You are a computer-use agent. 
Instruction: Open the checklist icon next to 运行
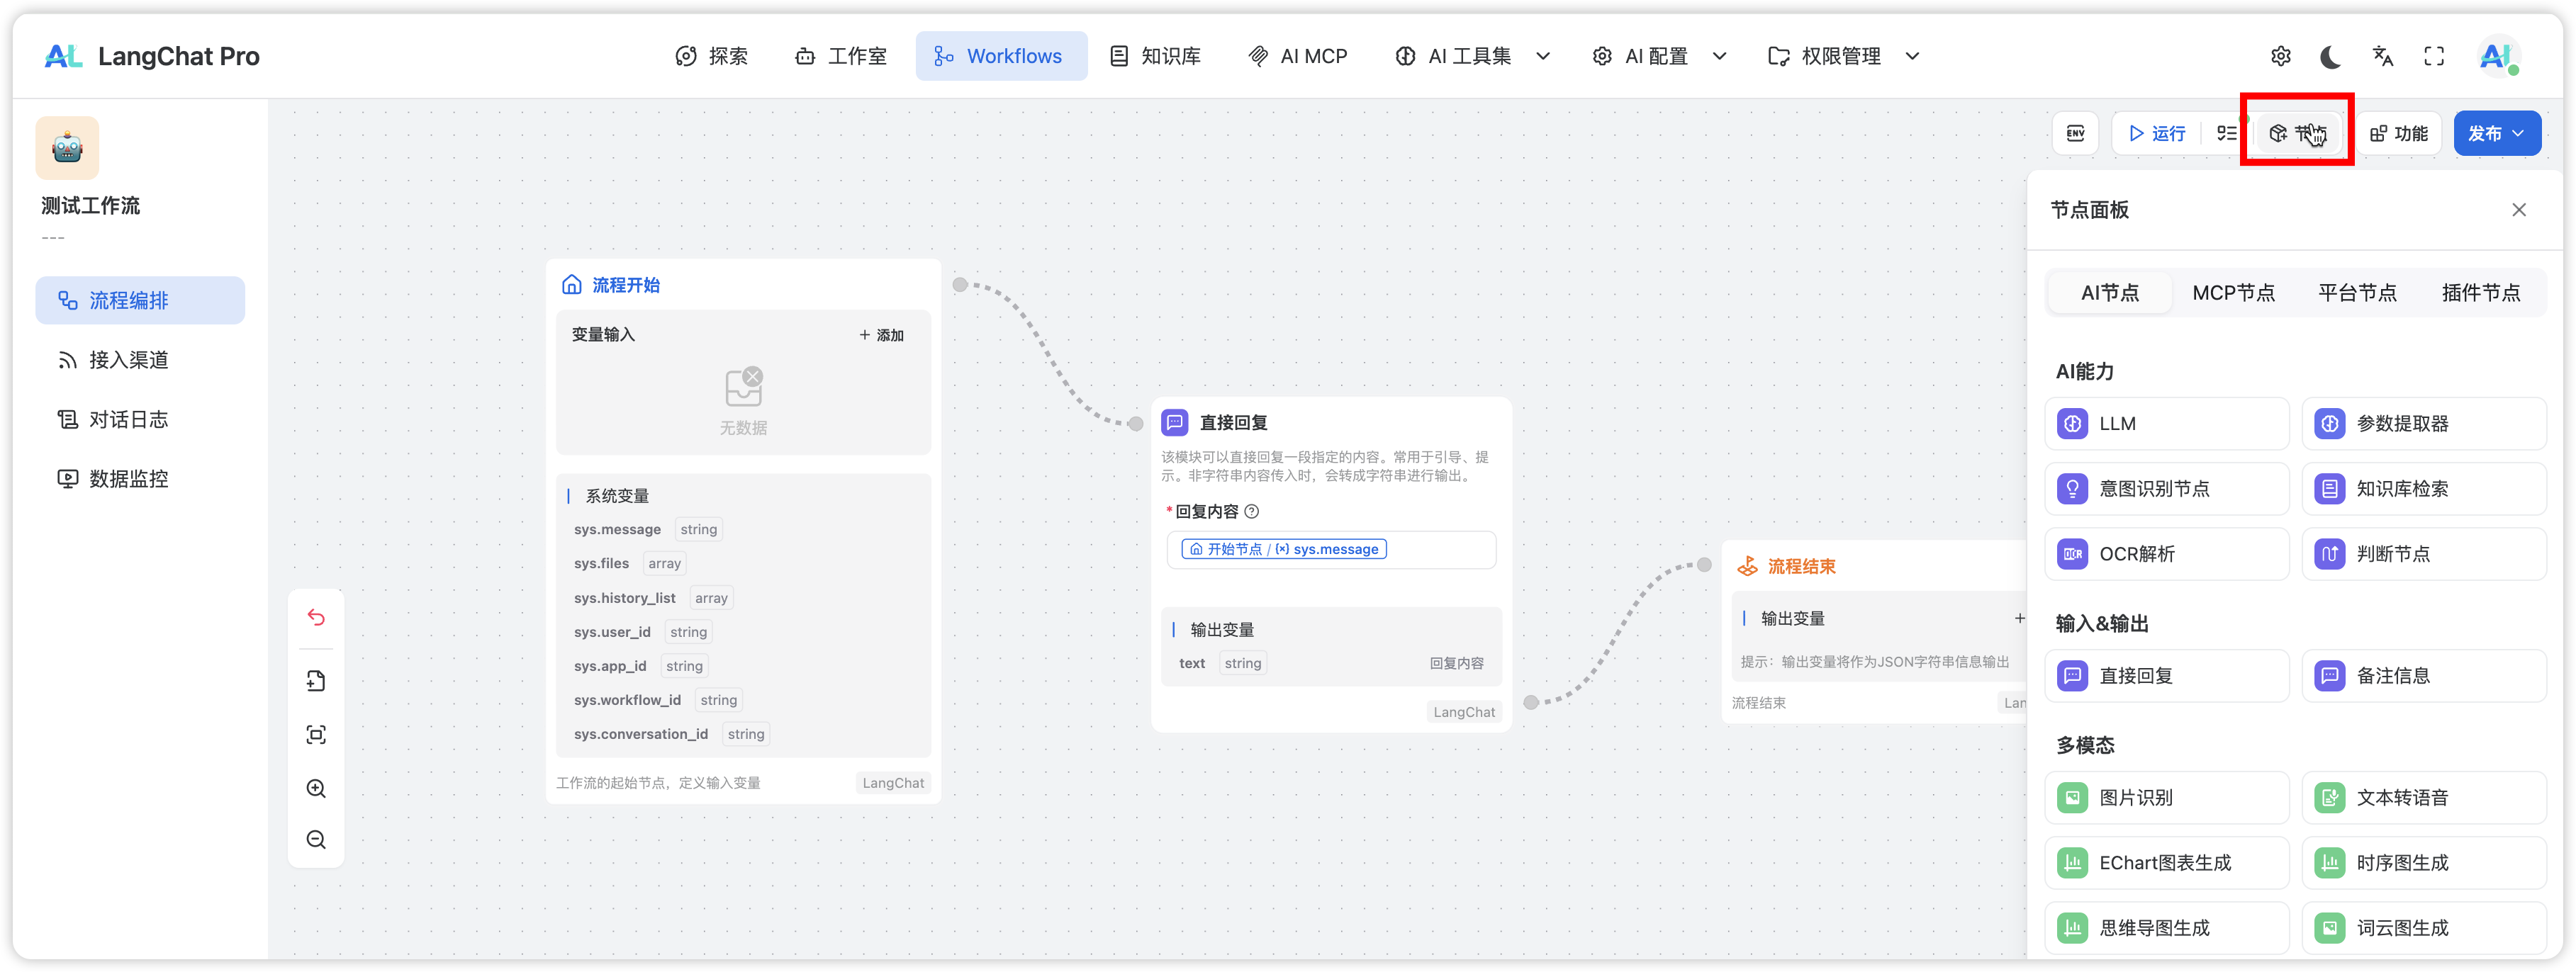2226,133
